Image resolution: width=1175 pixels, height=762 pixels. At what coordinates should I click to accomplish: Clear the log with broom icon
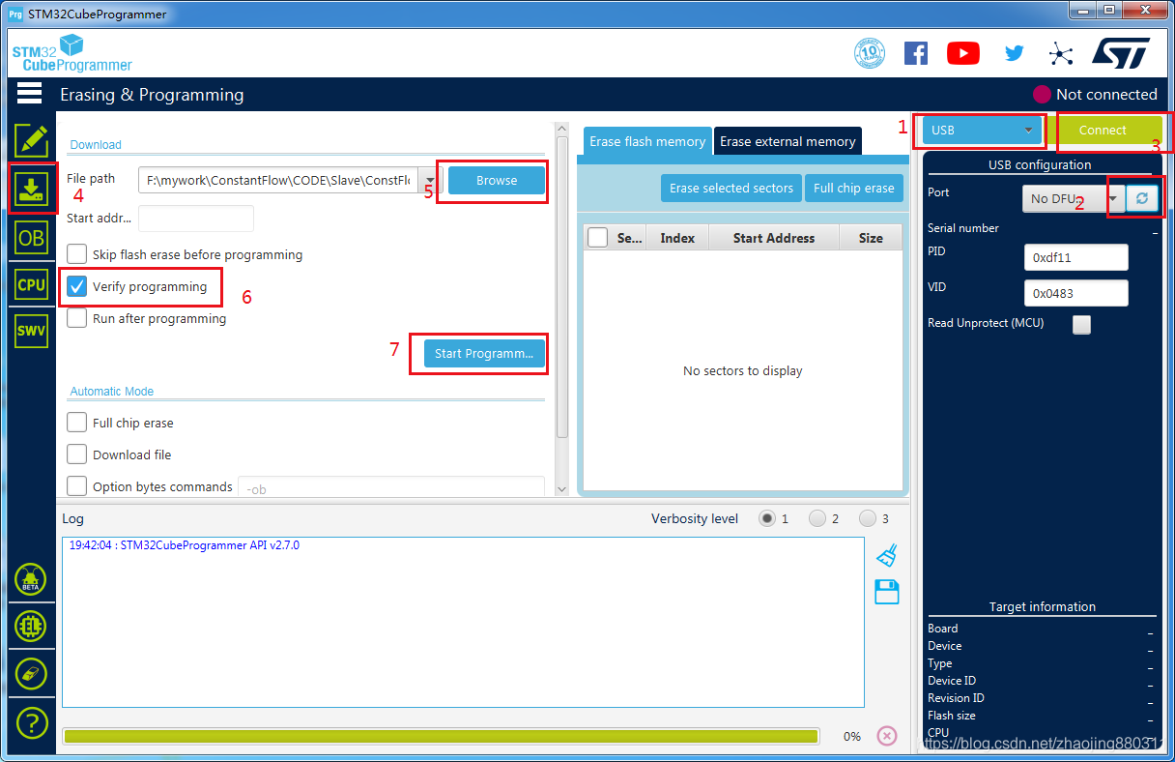(886, 555)
